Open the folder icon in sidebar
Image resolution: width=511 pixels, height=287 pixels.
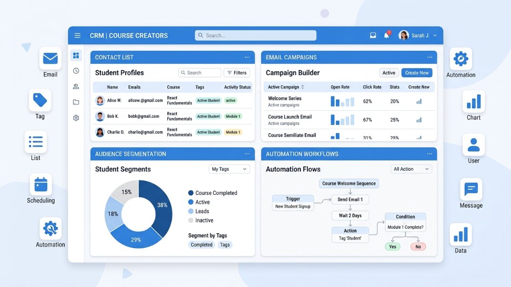coord(76,102)
